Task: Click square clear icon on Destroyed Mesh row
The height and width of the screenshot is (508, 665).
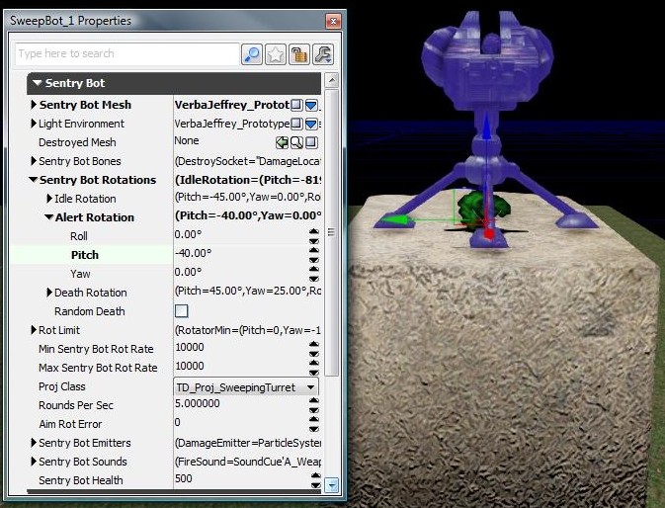Action: point(310,142)
